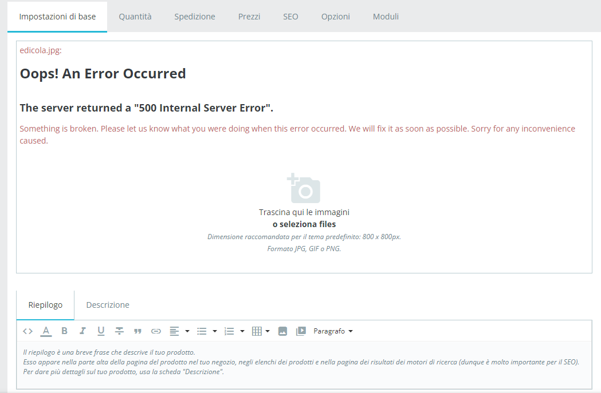Toggle italic formatting
Image resolution: width=601 pixels, height=393 pixels.
(83, 331)
